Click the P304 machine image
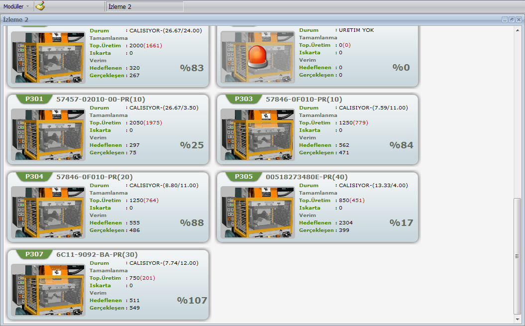Image resolution: width=525 pixels, height=326 pixels. pyautogui.click(x=48, y=212)
